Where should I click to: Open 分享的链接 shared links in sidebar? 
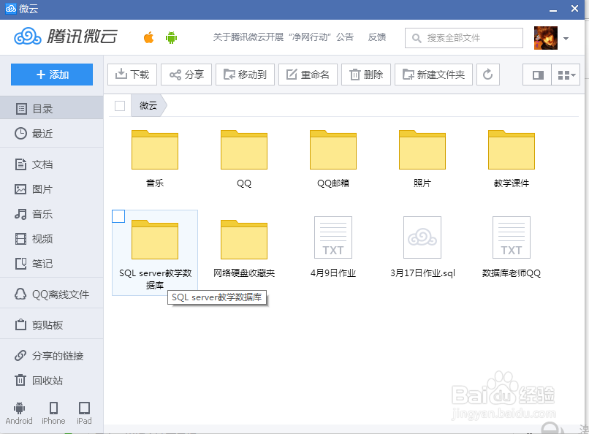(x=51, y=356)
